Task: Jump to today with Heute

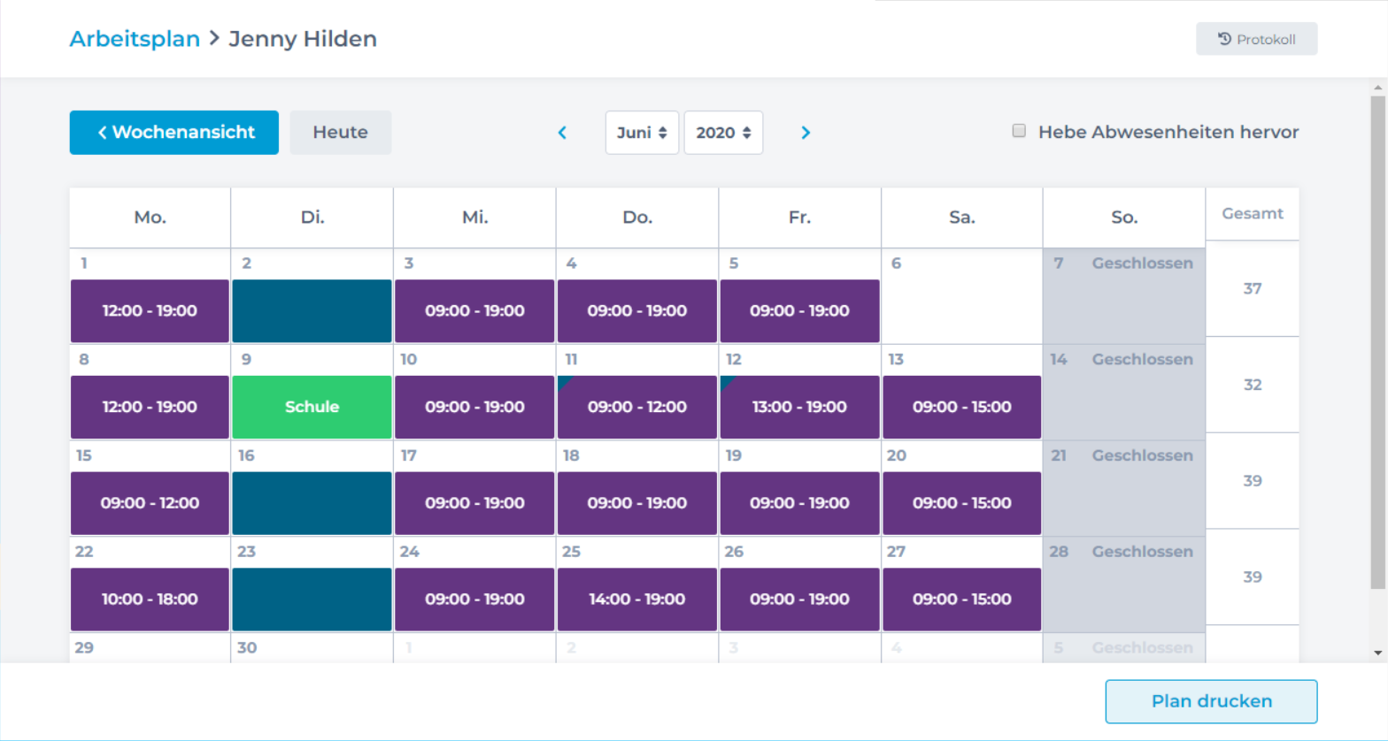Action: [x=340, y=133]
